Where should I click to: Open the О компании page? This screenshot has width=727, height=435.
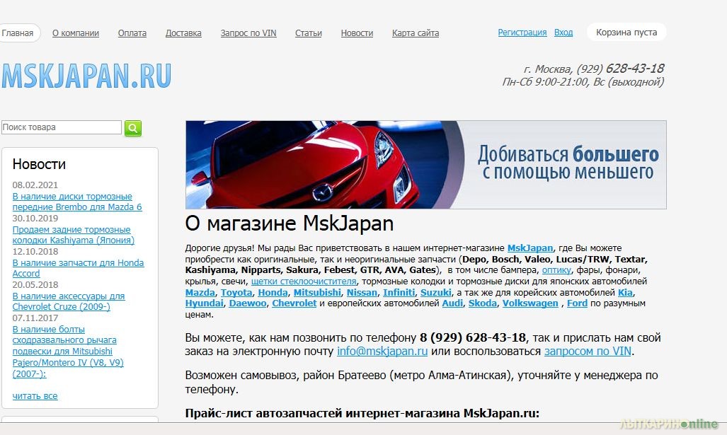pyautogui.click(x=76, y=33)
